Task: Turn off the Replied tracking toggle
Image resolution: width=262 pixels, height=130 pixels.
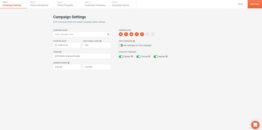Action: (156, 57)
